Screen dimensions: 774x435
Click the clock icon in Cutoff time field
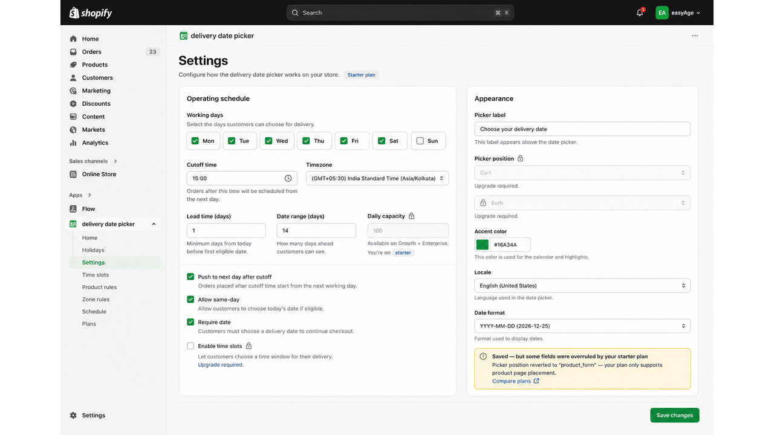click(x=288, y=178)
